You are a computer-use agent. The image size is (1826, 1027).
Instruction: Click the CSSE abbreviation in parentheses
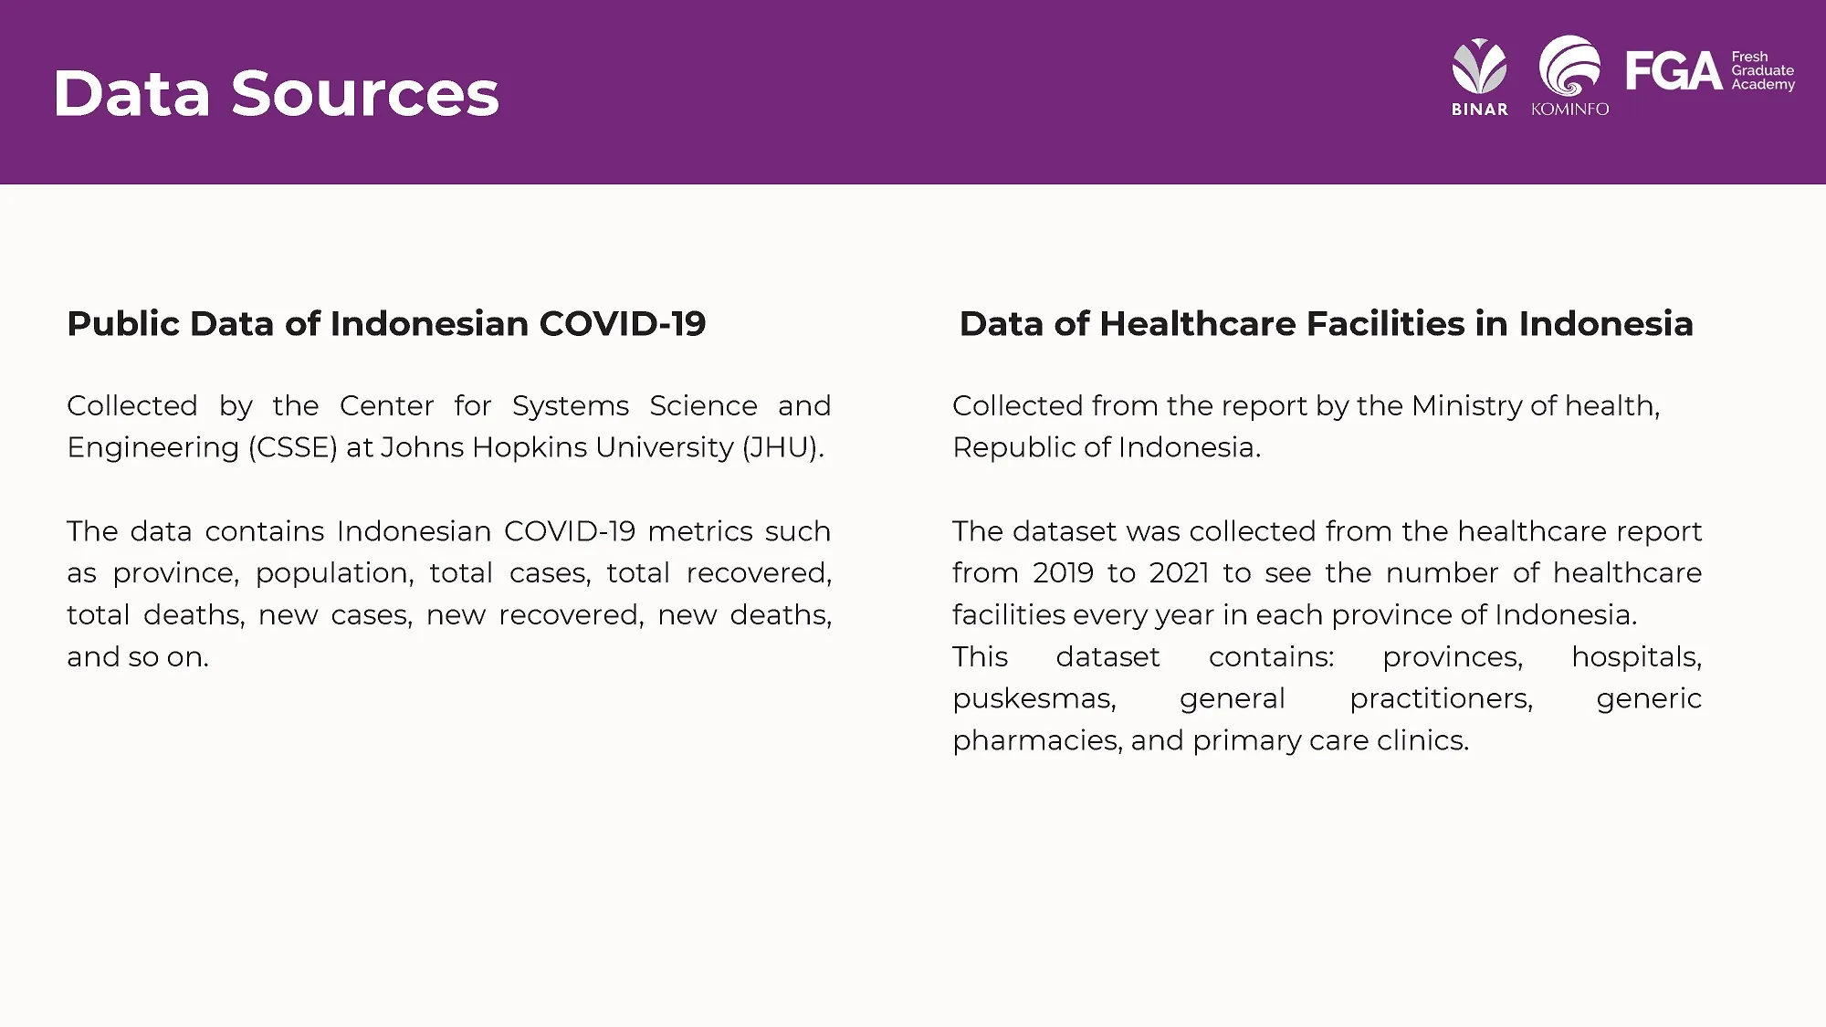pos(292,447)
